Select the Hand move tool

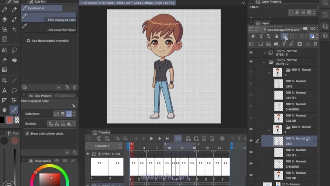tap(5, 110)
